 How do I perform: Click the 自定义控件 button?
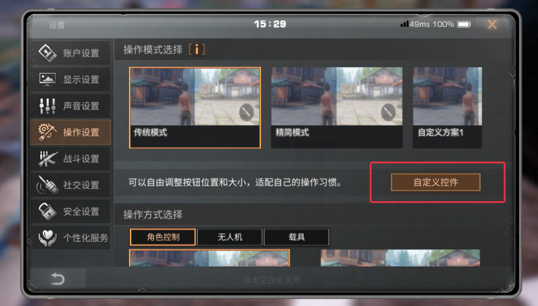tap(436, 182)
